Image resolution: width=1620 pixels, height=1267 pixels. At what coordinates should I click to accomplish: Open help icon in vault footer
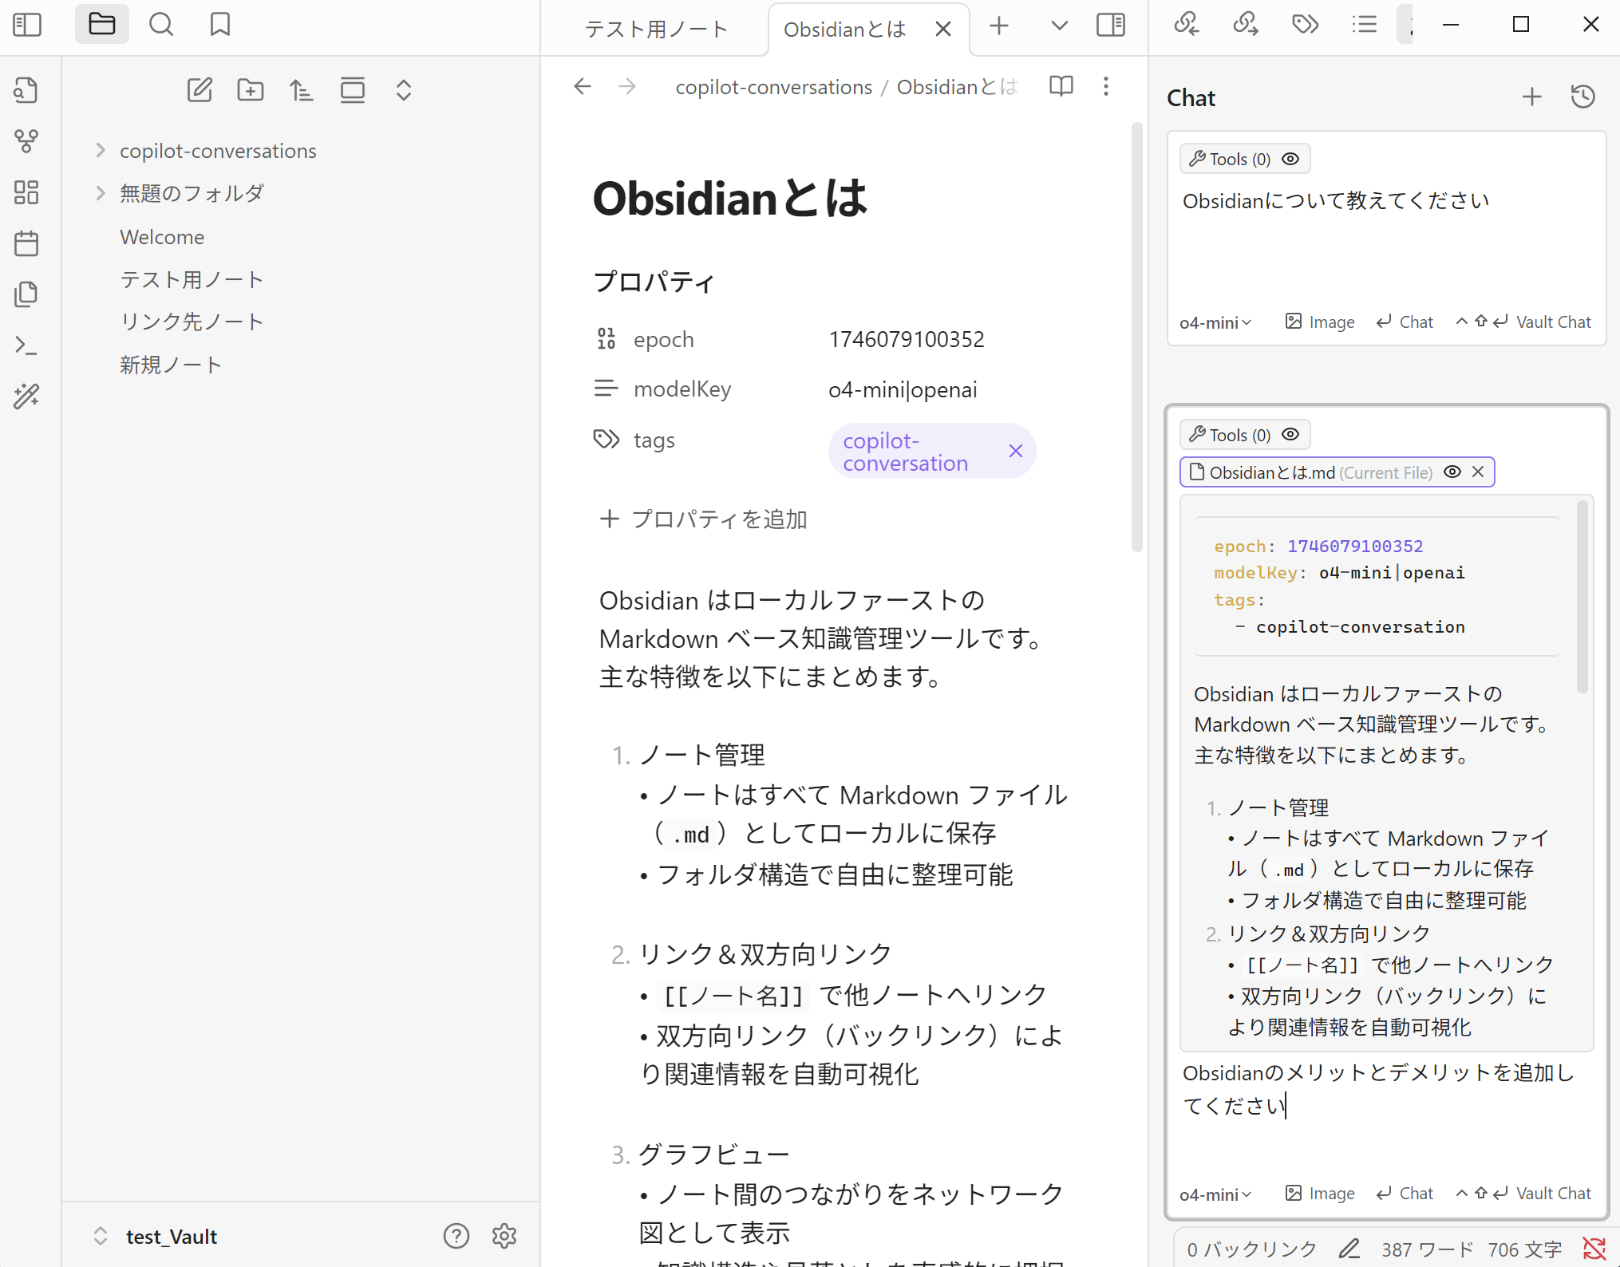pyautogui.click(x=456, y=1236)
